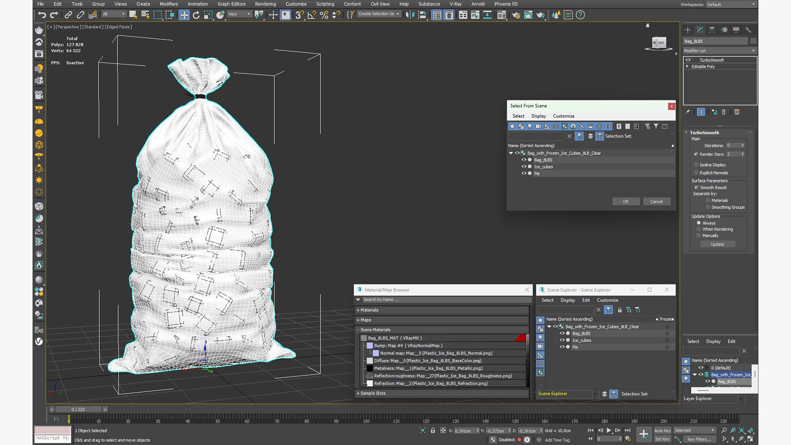Go to the start of the animation
The width and height of the screenshot is (791, 445).
(590, 430)
